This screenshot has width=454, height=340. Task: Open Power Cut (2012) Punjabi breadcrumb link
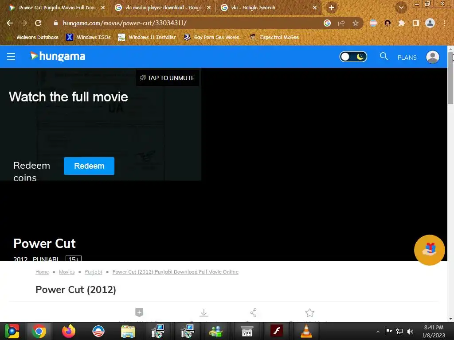pyautogui.click(x=175, y=272)
